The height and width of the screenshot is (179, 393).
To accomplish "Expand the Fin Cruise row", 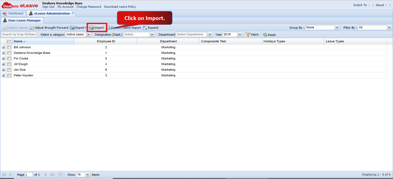I will (3, 59).
